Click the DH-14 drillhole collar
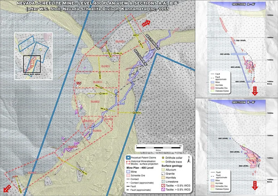The width and height of the screenshot is (278, 196). [x=139, y=42]
